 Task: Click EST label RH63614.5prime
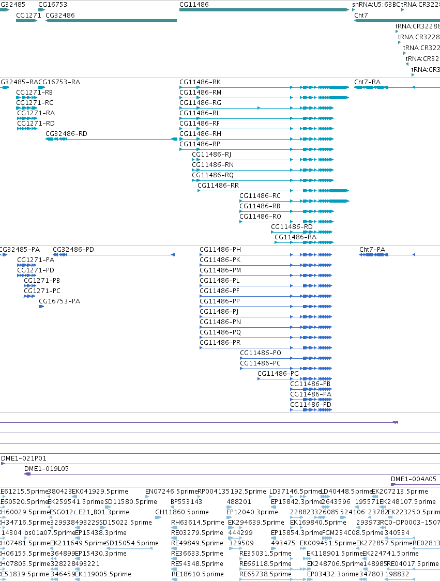198,523
